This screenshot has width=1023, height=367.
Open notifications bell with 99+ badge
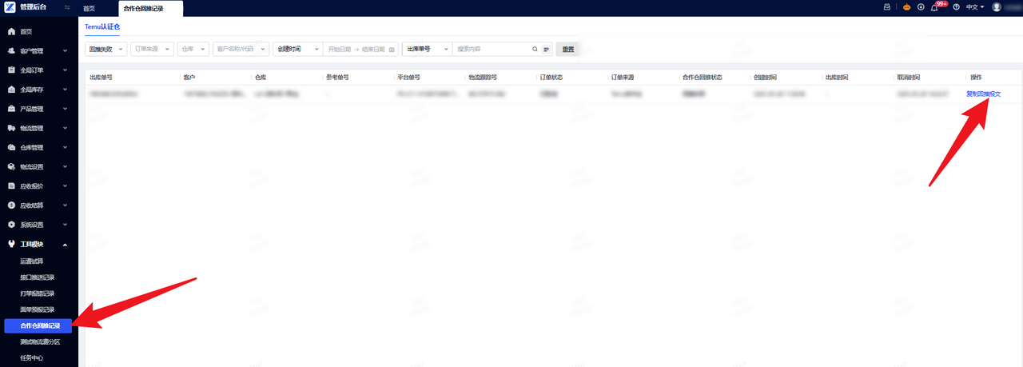tap(934, 7)
